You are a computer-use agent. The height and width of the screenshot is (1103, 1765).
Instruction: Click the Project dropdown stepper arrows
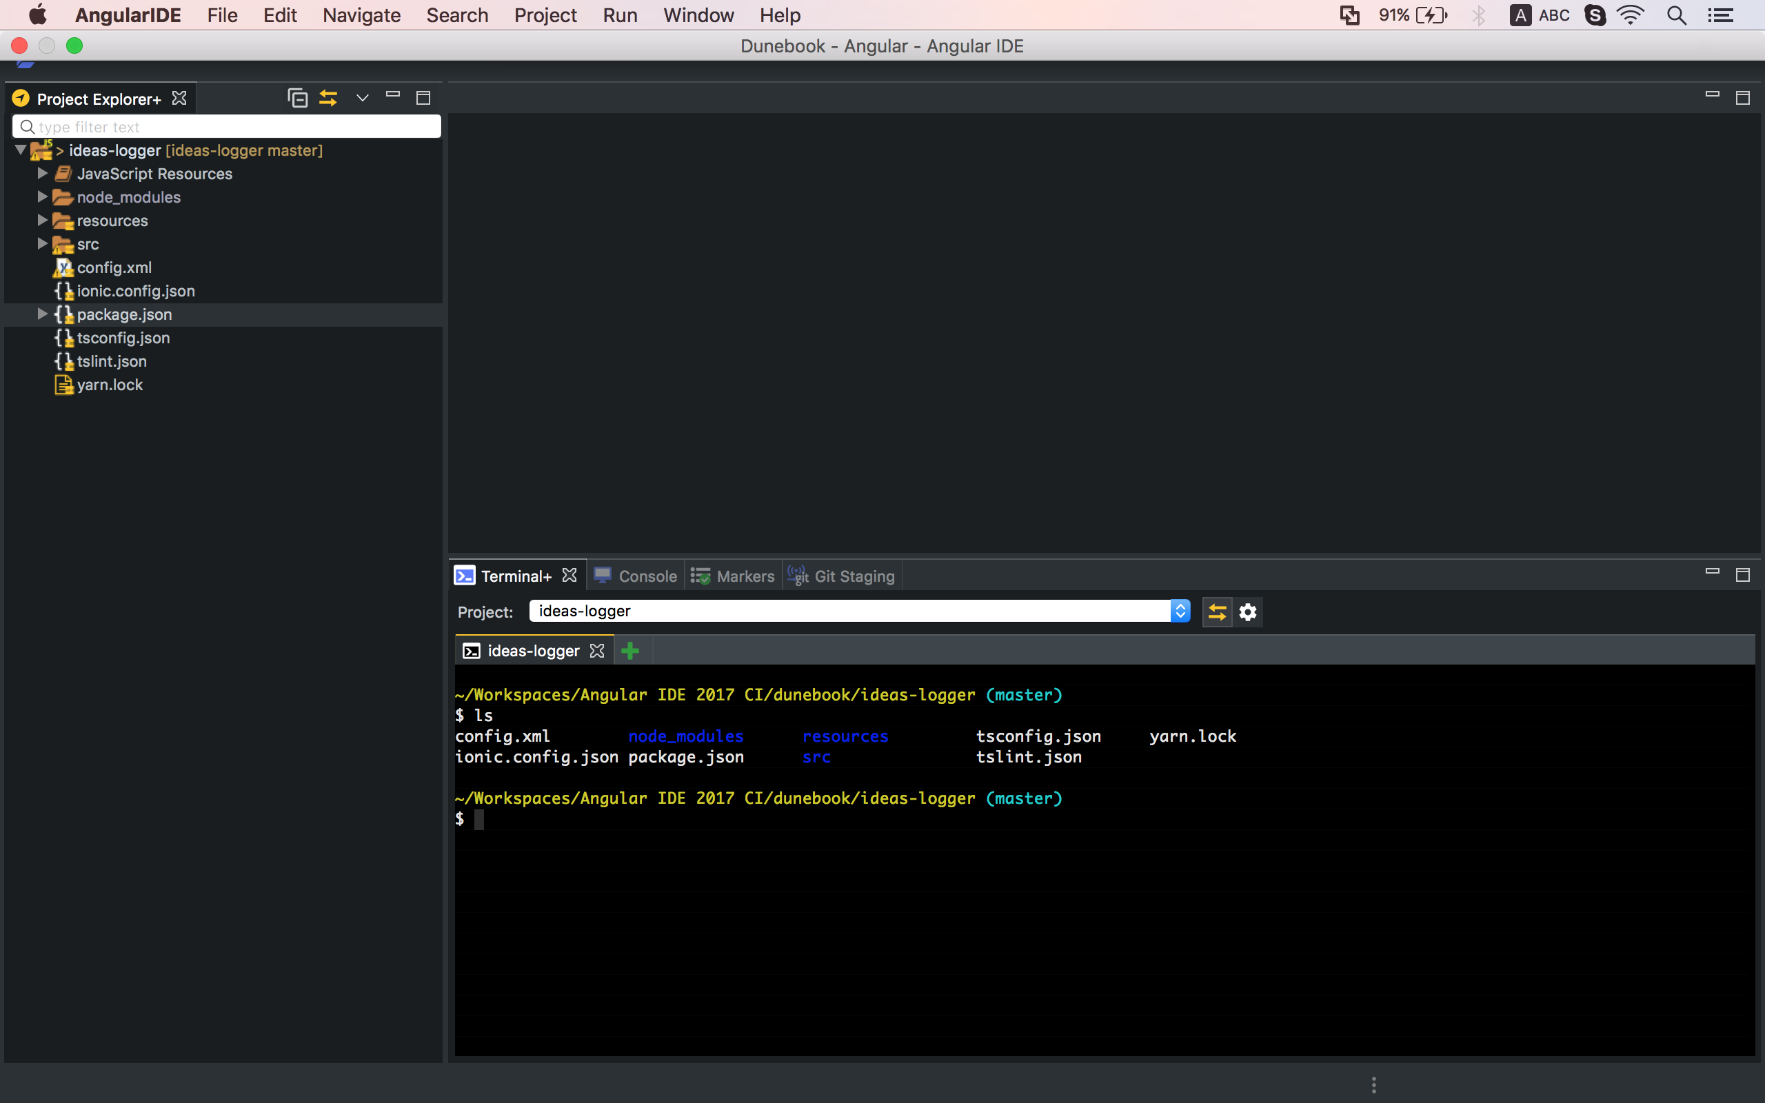(x=1180, y=611)
